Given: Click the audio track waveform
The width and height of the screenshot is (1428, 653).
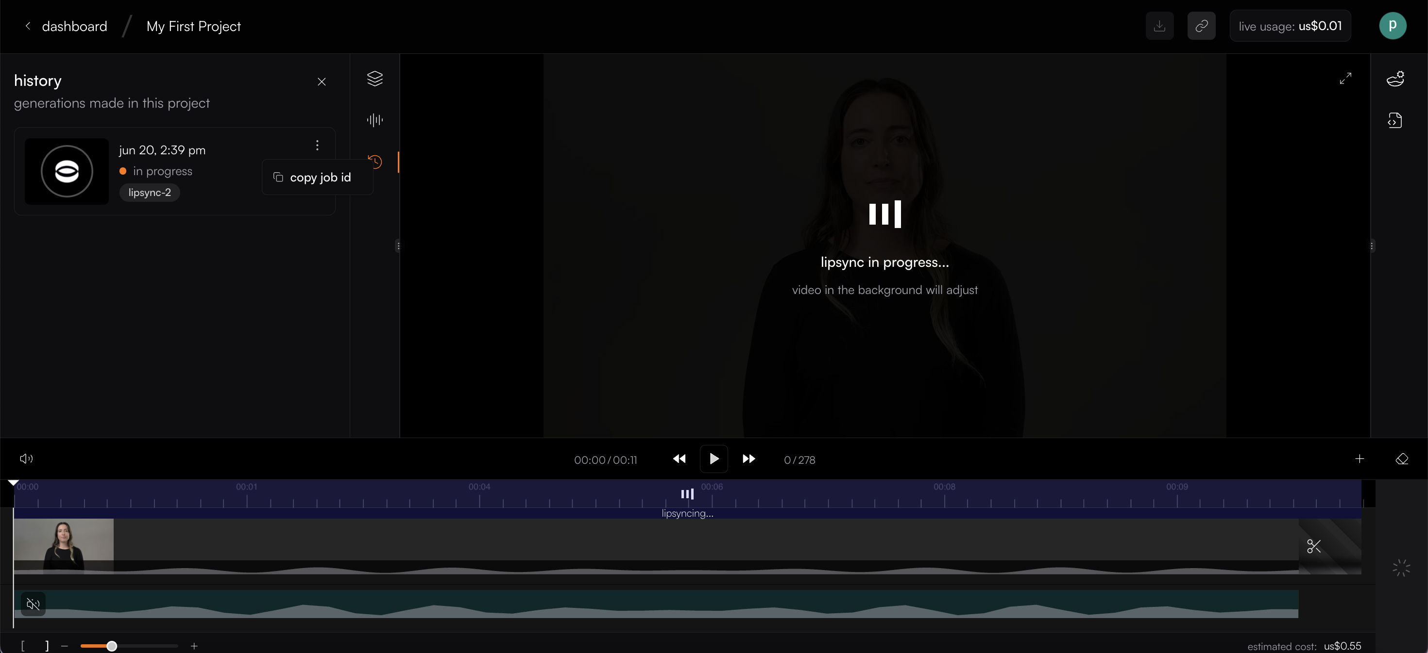Looking at the screenshot, I should (656, 604).
